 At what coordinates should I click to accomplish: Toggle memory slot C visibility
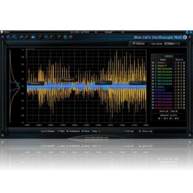tap(170, 118)
